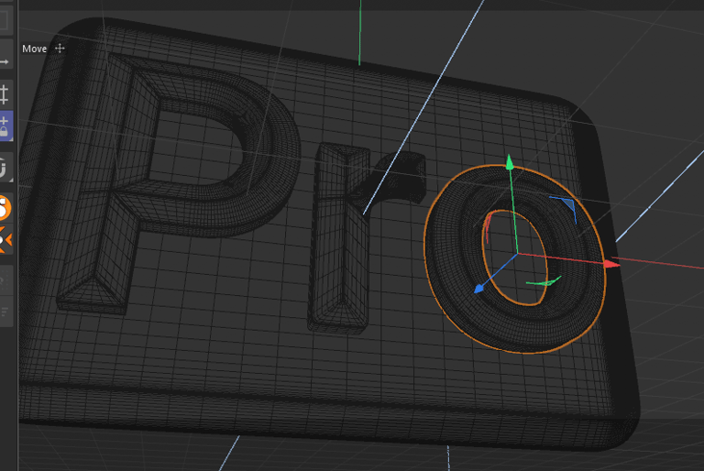Click the red X-axis arrow of the gizmo
The height and width of the screenshot is (471, 704).
click(612, 264)
